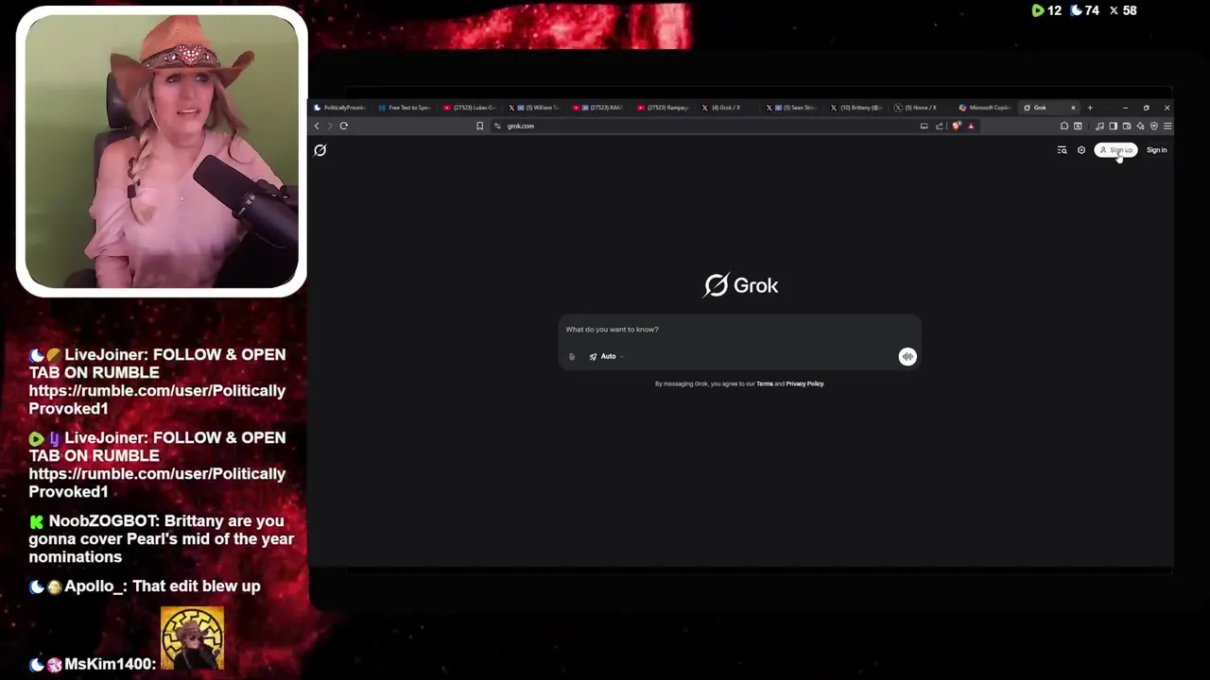The height and width of the screenshot is (680, 1210).
Task: Open the browser extensions puzzle icon
Action: [x=1064, y=126]
